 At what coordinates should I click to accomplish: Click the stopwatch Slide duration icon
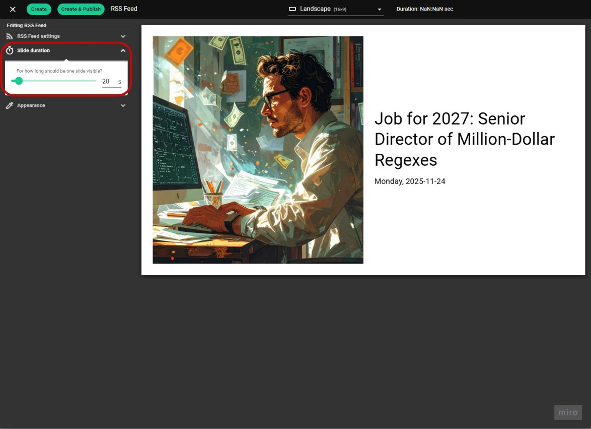tap(10, 50)
